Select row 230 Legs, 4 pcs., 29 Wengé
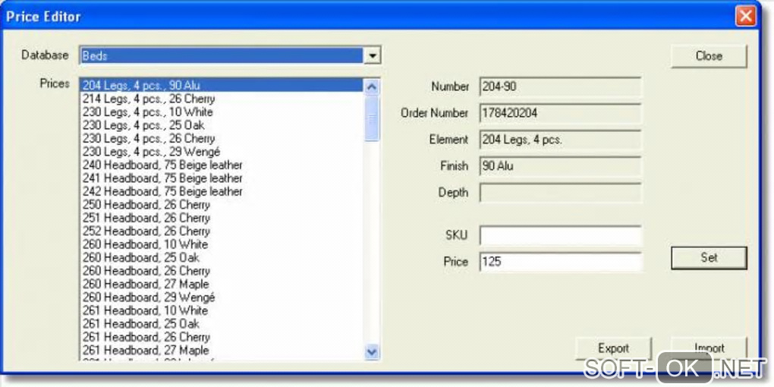The width and height of the screenshot is (774, 387). (222, 152)
